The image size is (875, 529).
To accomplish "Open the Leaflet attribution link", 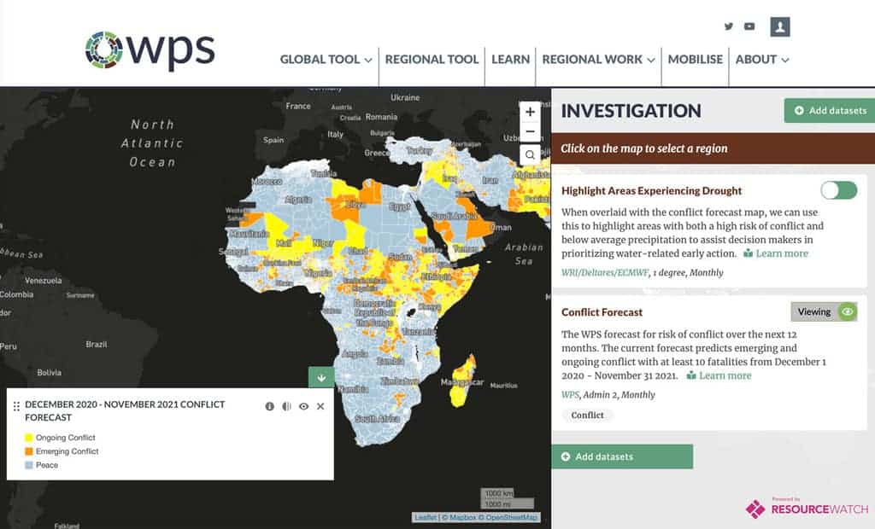I will tap(426, 517).
